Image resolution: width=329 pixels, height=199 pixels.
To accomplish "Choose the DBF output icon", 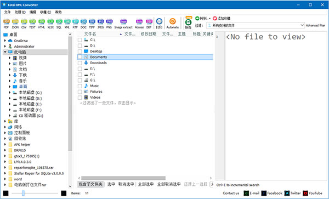I will pyautogui.click(x=149, y=24).
